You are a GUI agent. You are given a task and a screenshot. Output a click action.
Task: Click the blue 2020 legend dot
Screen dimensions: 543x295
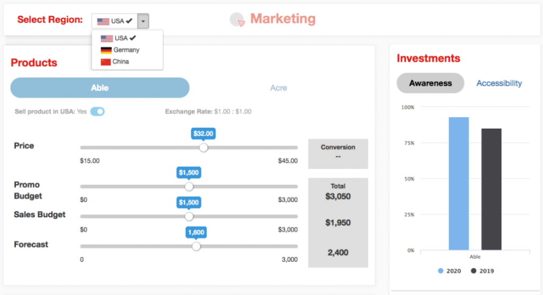(x=441, y=271)
